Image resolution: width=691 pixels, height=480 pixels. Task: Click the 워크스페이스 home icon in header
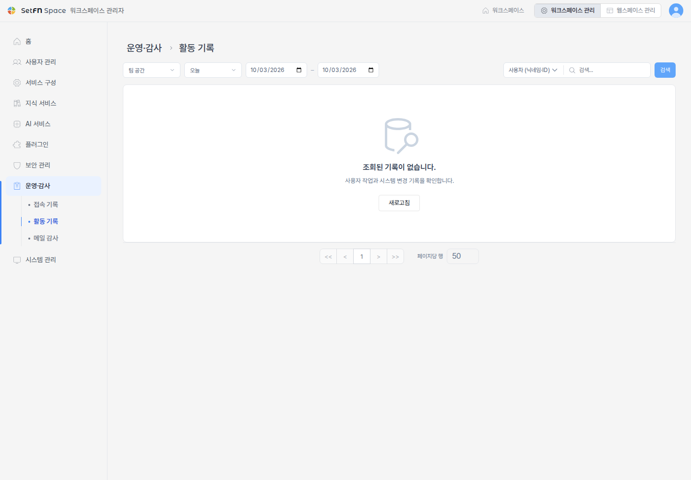(x=486, y=11)
